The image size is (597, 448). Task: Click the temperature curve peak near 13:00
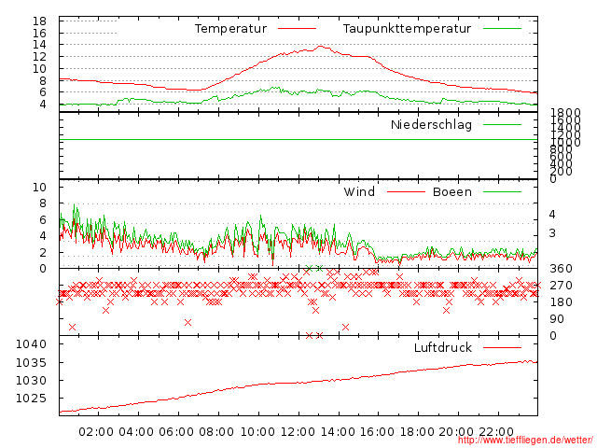[320, 47]
